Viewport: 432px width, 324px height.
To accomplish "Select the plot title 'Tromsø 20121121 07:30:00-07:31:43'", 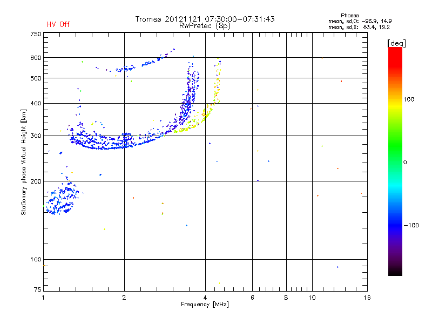I will pos(205,19).
